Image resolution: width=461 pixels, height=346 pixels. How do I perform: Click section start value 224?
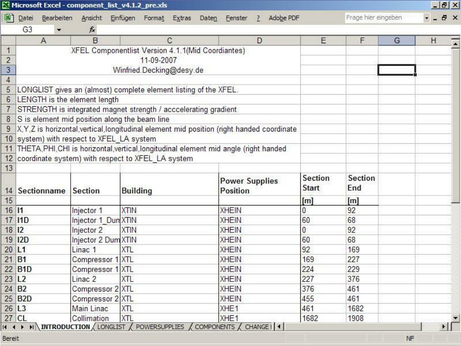323,269
